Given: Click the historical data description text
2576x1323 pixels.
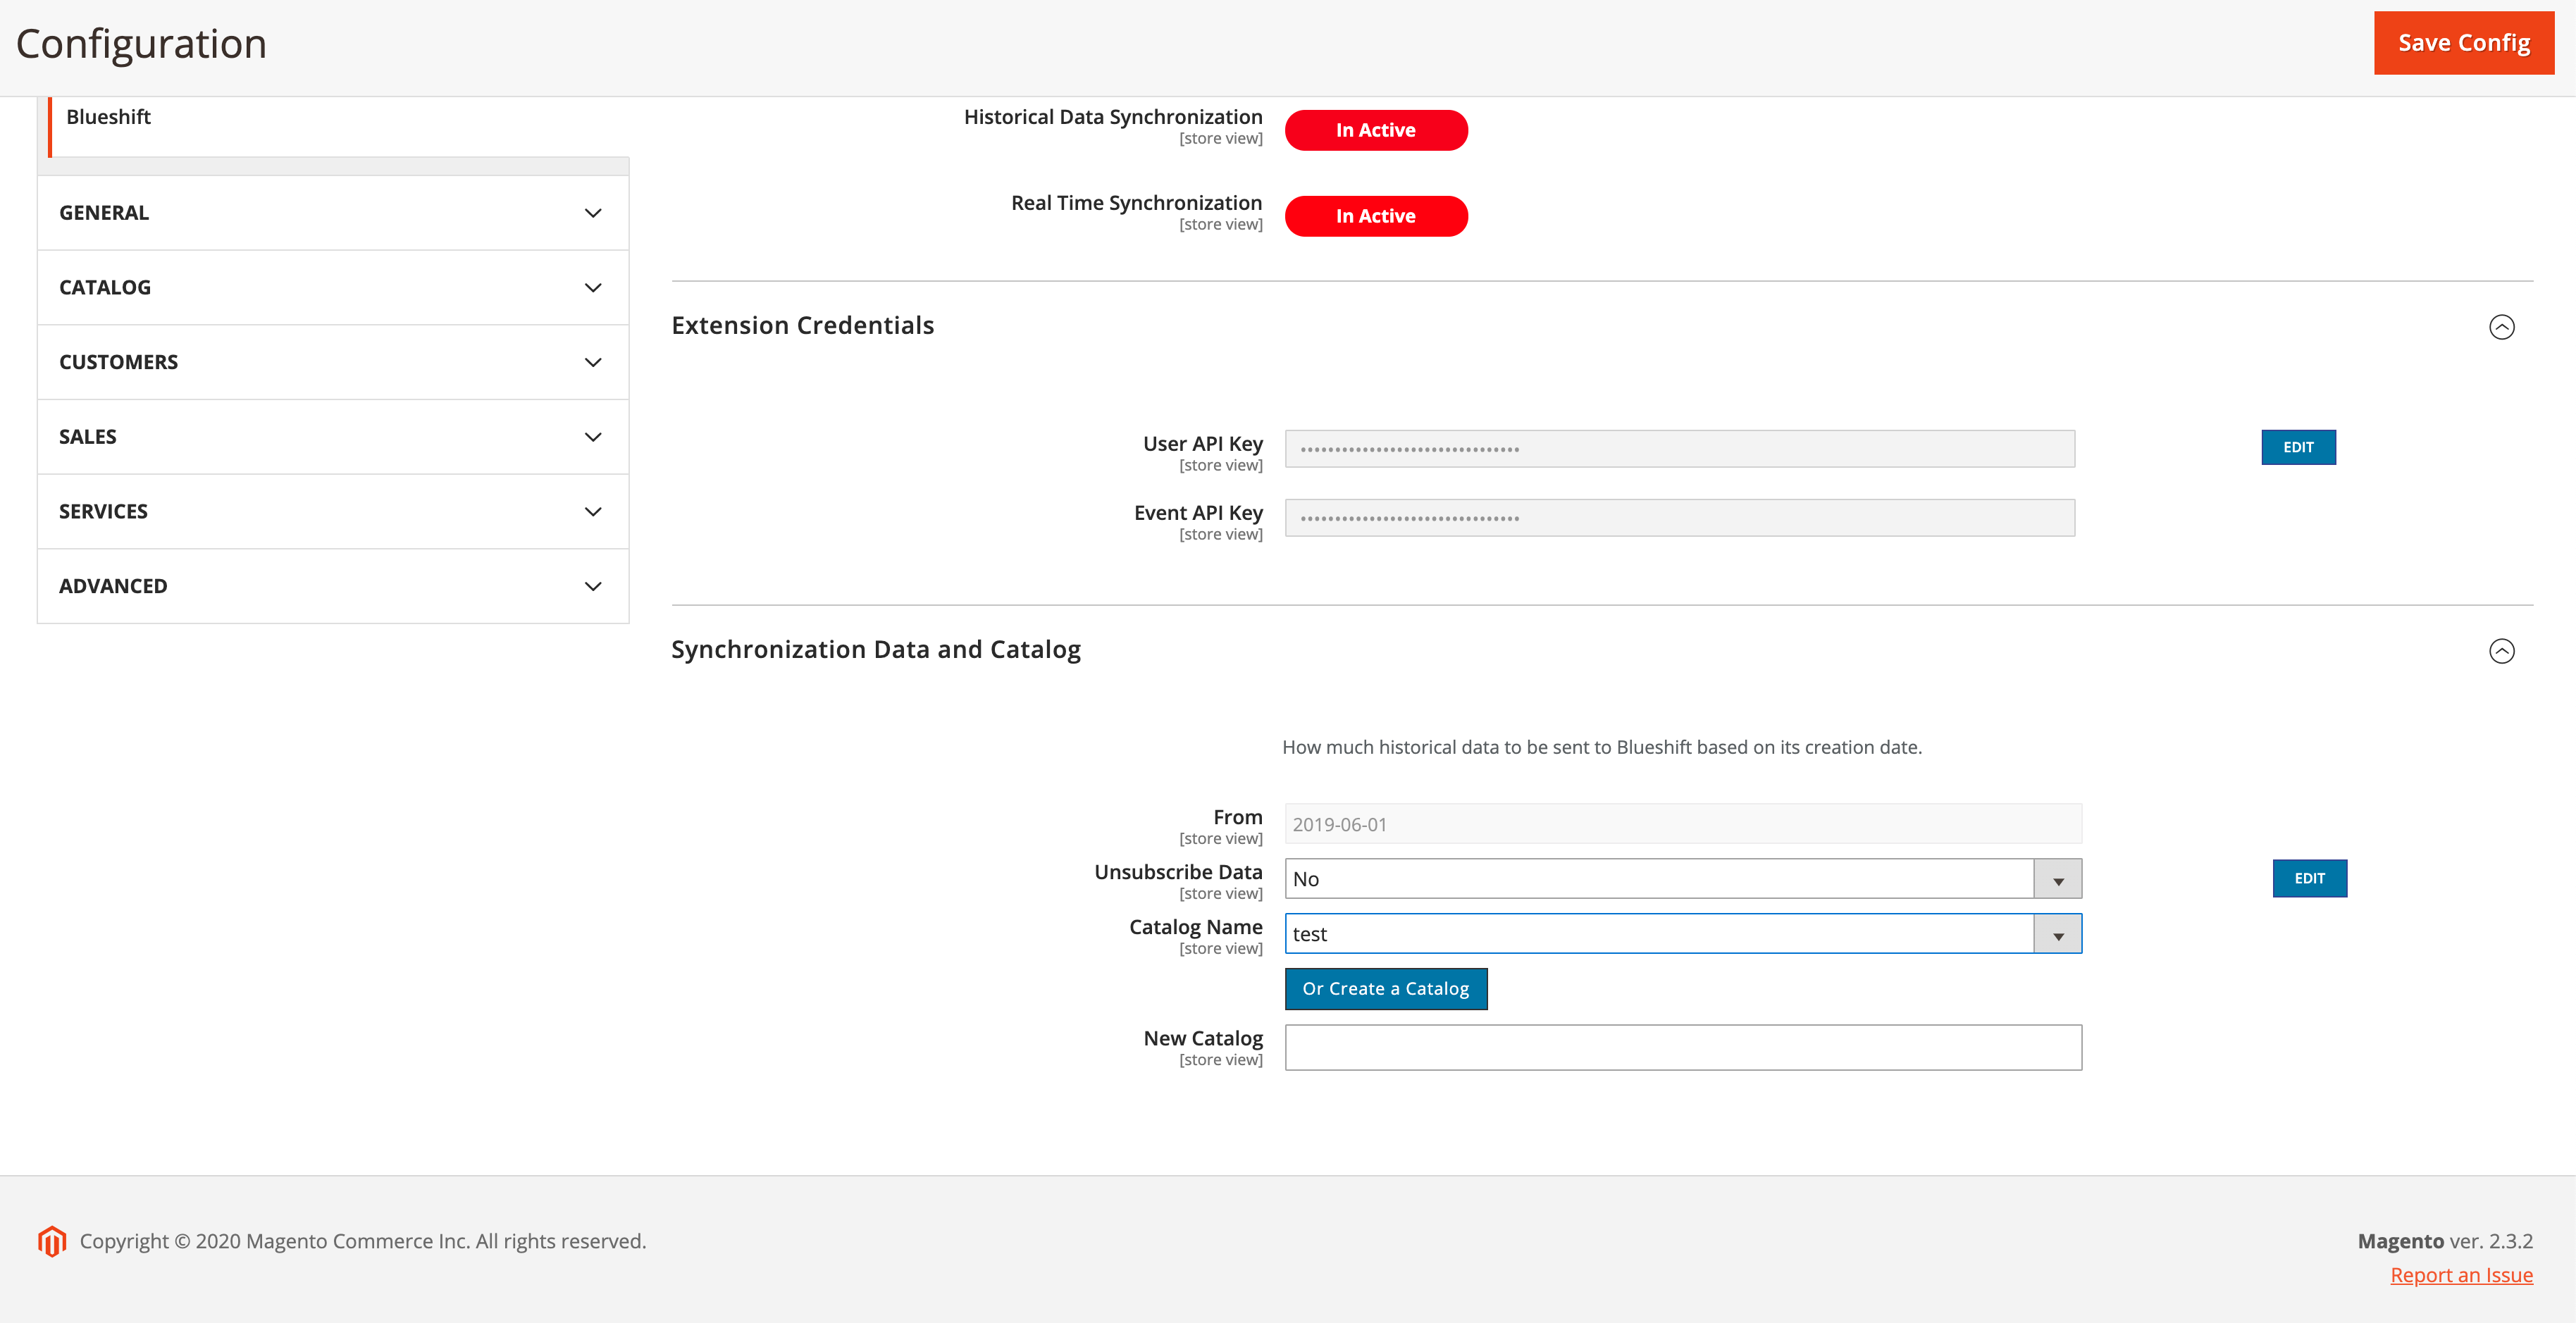Looking at the screenshot, I should pyautogui.click(x=1602, y=747).
